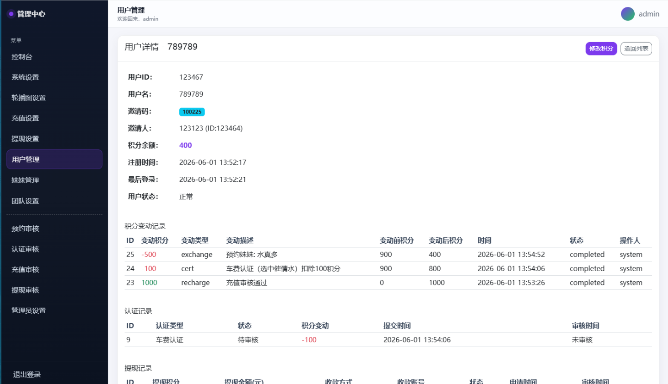Click the 未审核 review time cell
Screen dimensions: 668x384
tap(582, 340)
